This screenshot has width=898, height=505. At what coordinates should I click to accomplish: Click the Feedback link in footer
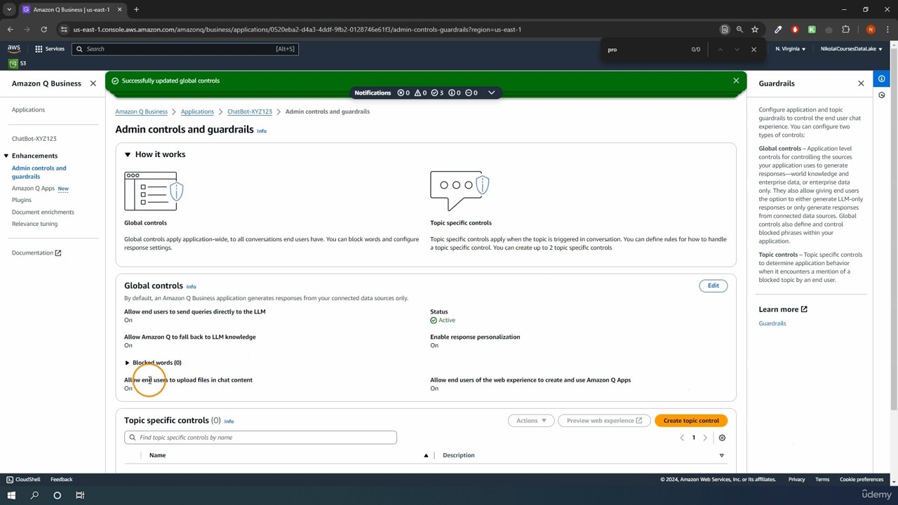(61, 479)
